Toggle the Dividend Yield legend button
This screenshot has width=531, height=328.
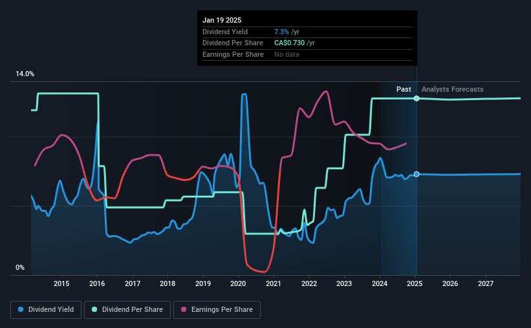click(x=46, y=310)
